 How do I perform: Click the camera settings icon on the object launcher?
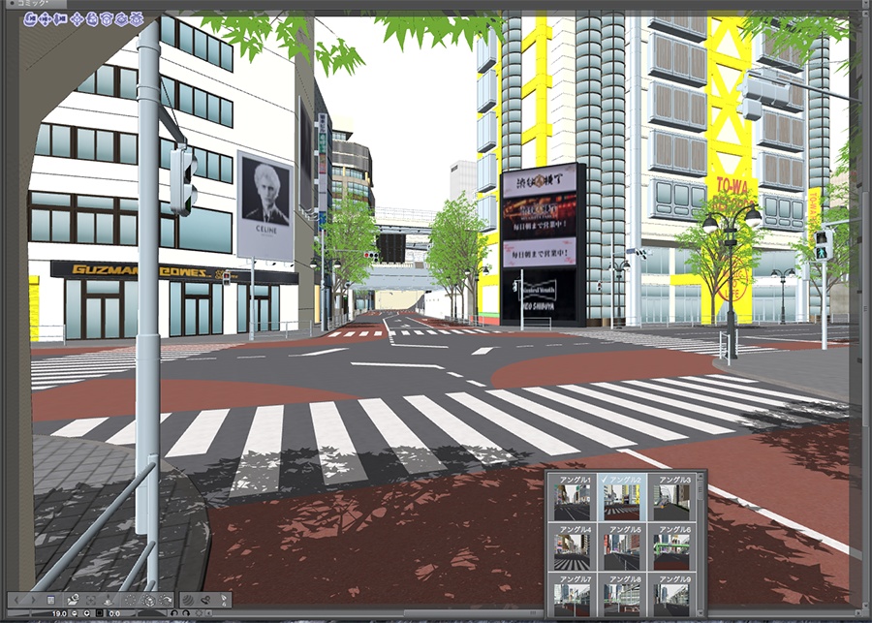tap(73, 600)
